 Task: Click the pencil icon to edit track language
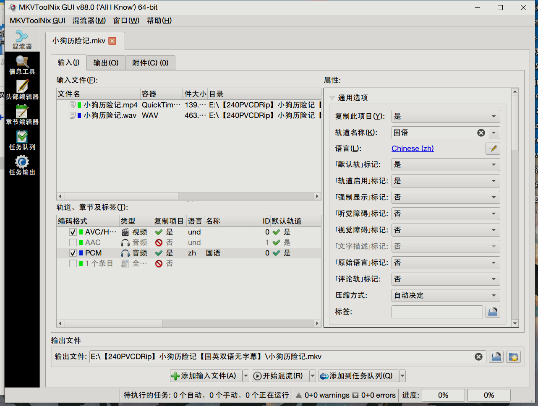[493, 148]
